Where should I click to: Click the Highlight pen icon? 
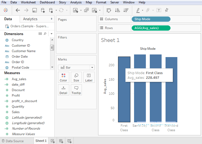(x=138, y=10)
